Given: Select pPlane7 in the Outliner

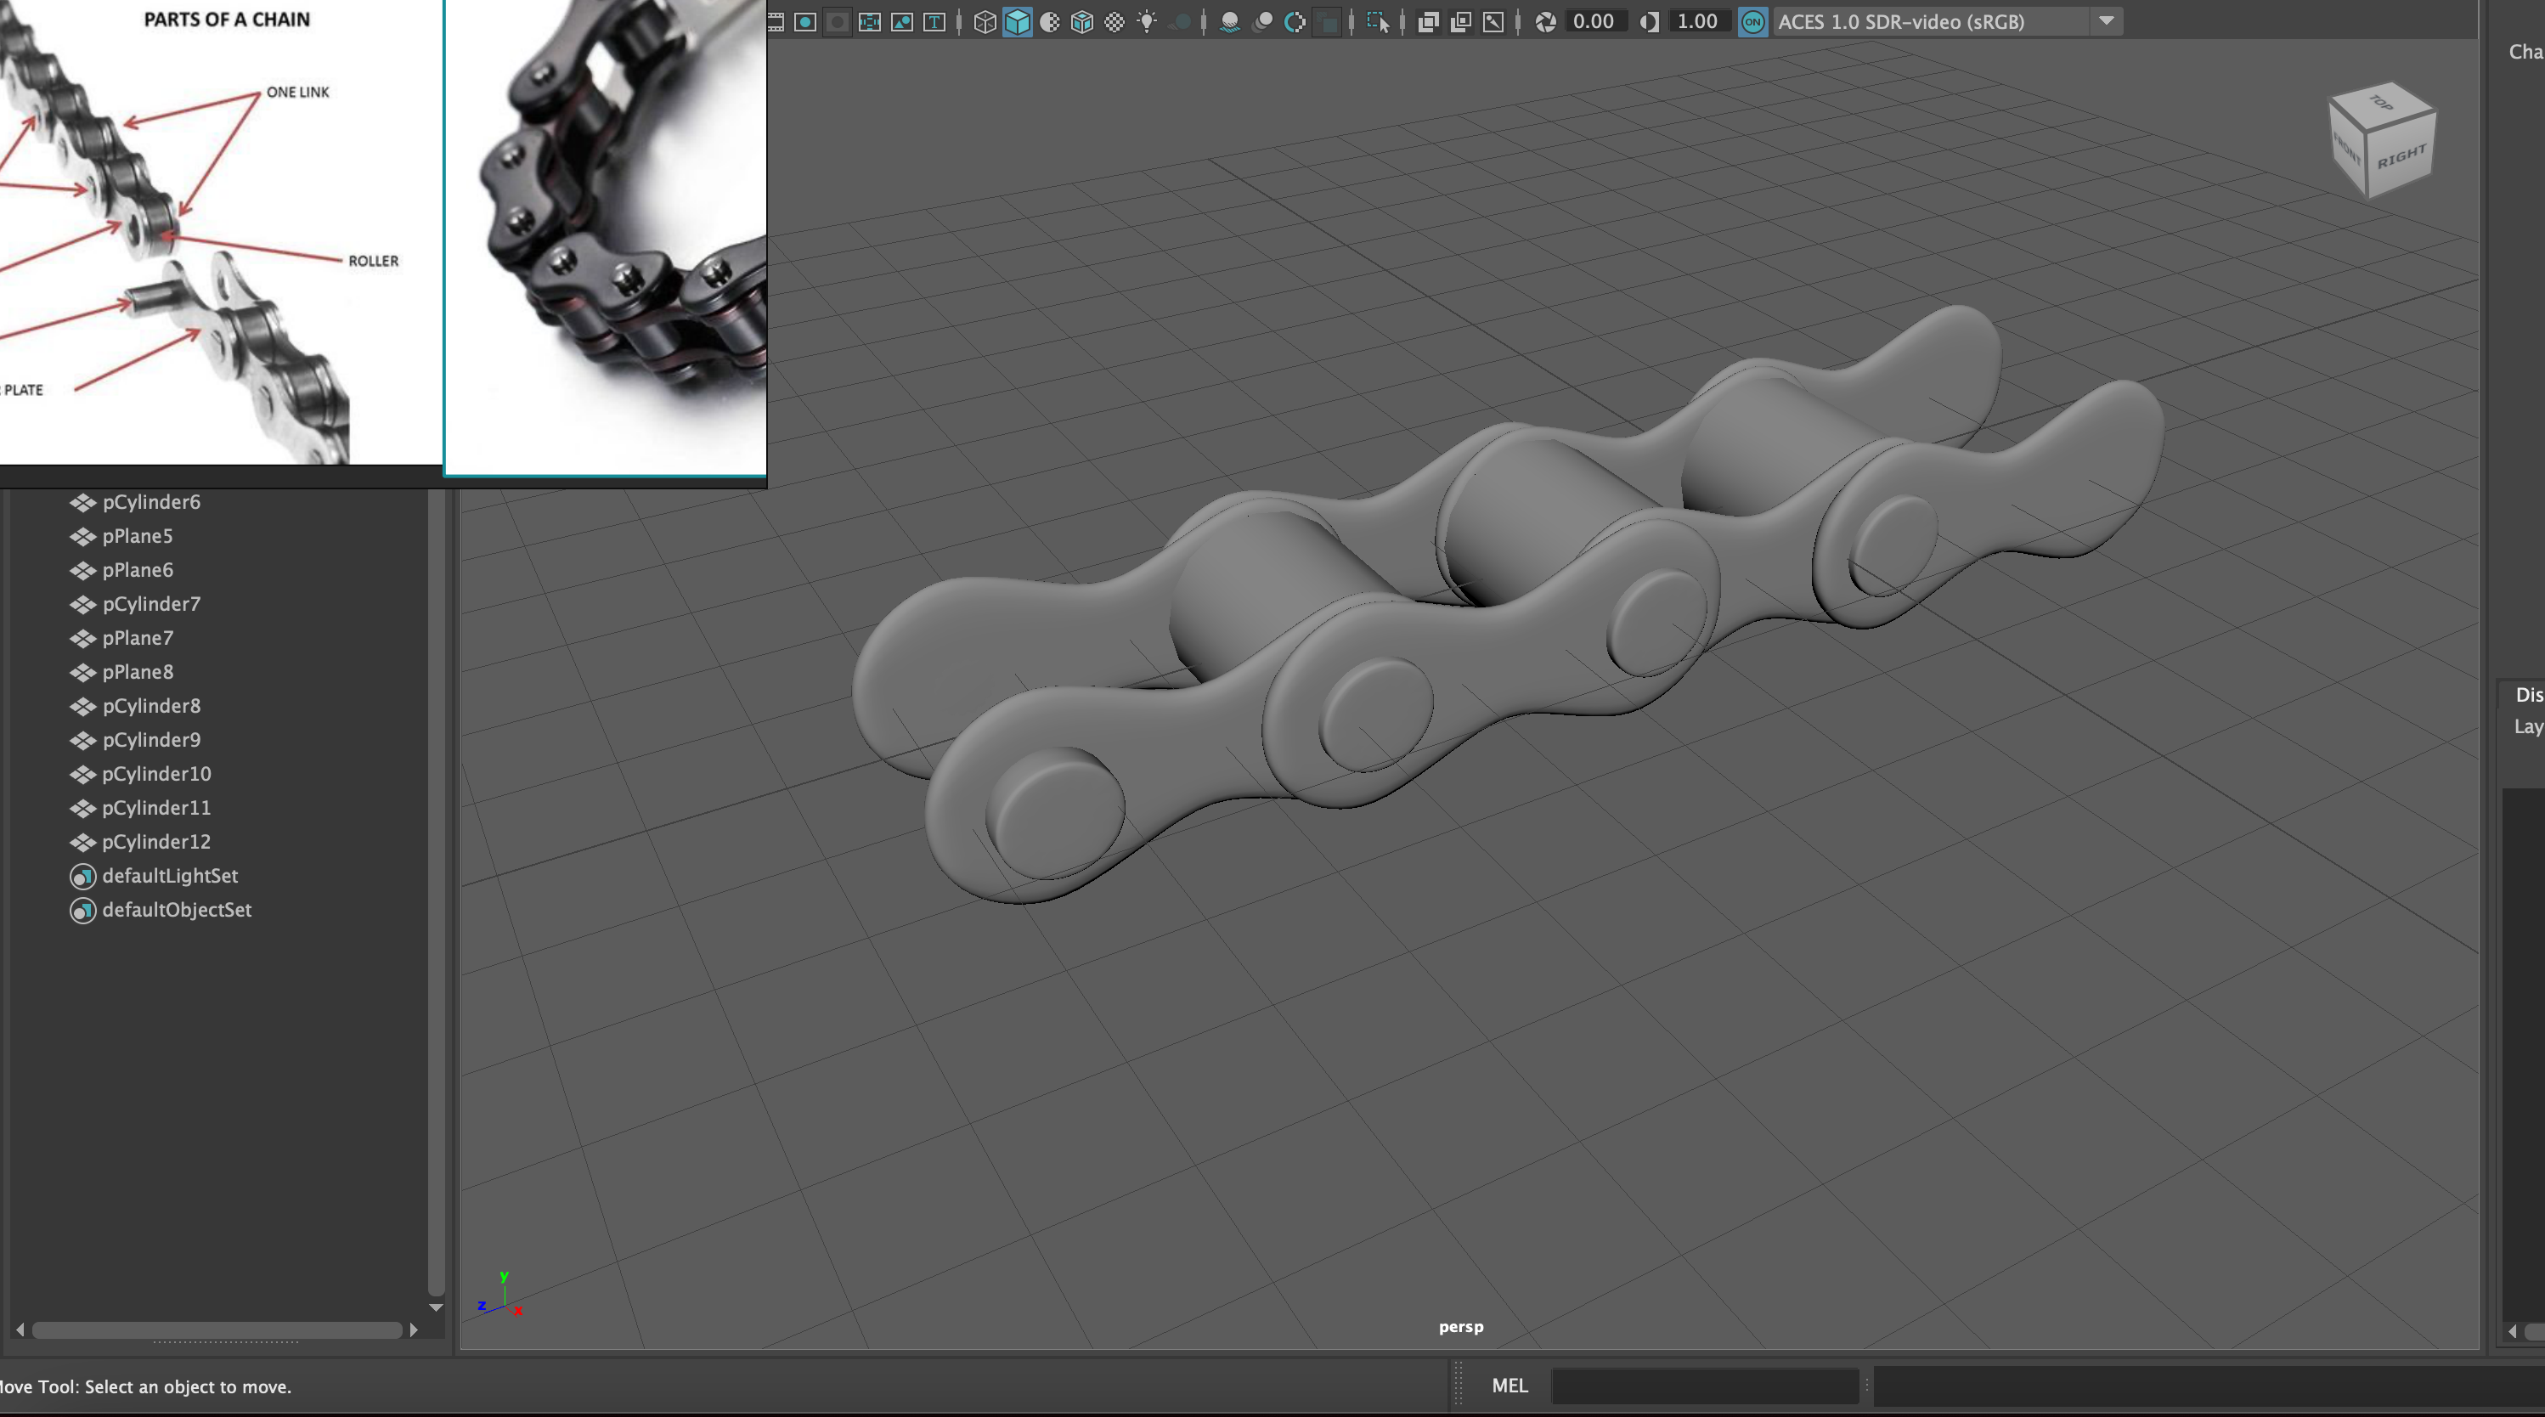Looking at the screenshot, I should [138, 638].
